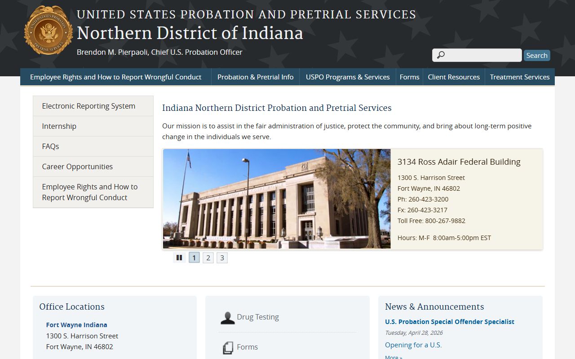Open the FAQs sidebar link
The image size is (575, 359).
tap(93, 146)
